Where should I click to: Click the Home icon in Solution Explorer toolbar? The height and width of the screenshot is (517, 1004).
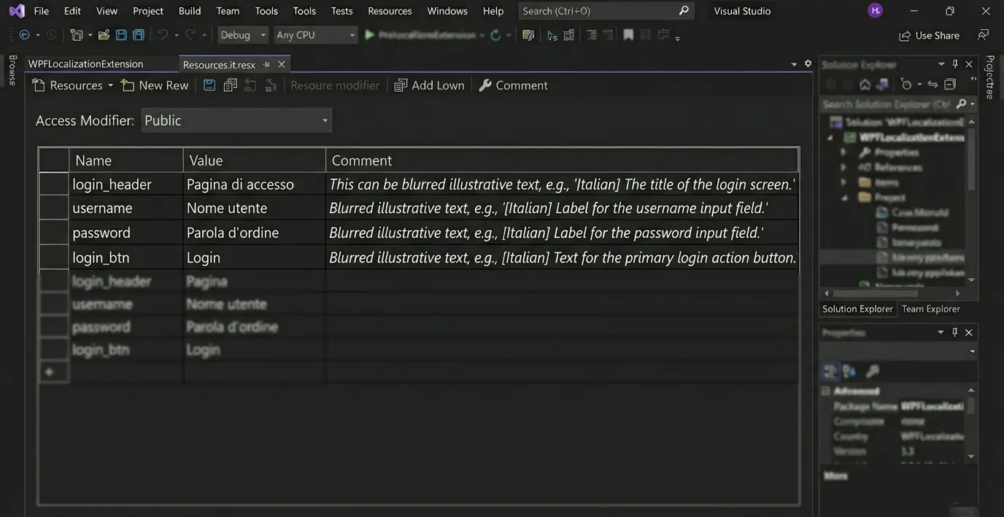pyautogui.click(x=865, y=84)
